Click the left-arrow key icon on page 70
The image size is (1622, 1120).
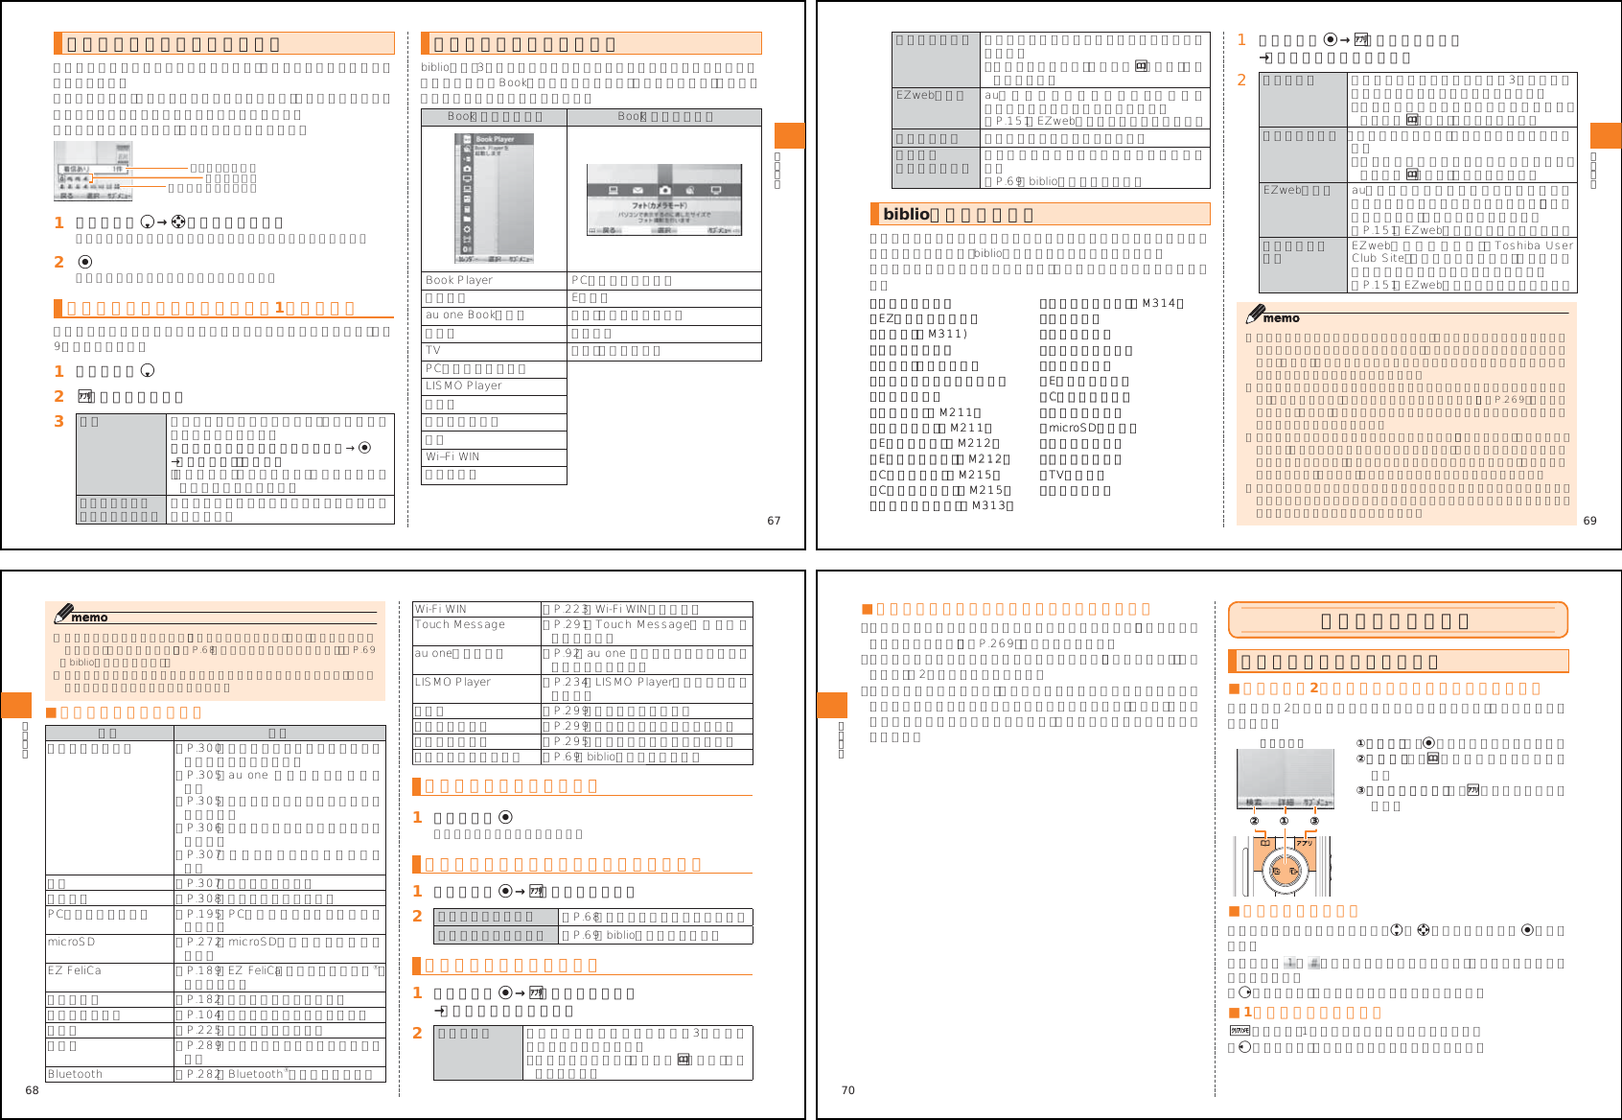(1244, 1047)
